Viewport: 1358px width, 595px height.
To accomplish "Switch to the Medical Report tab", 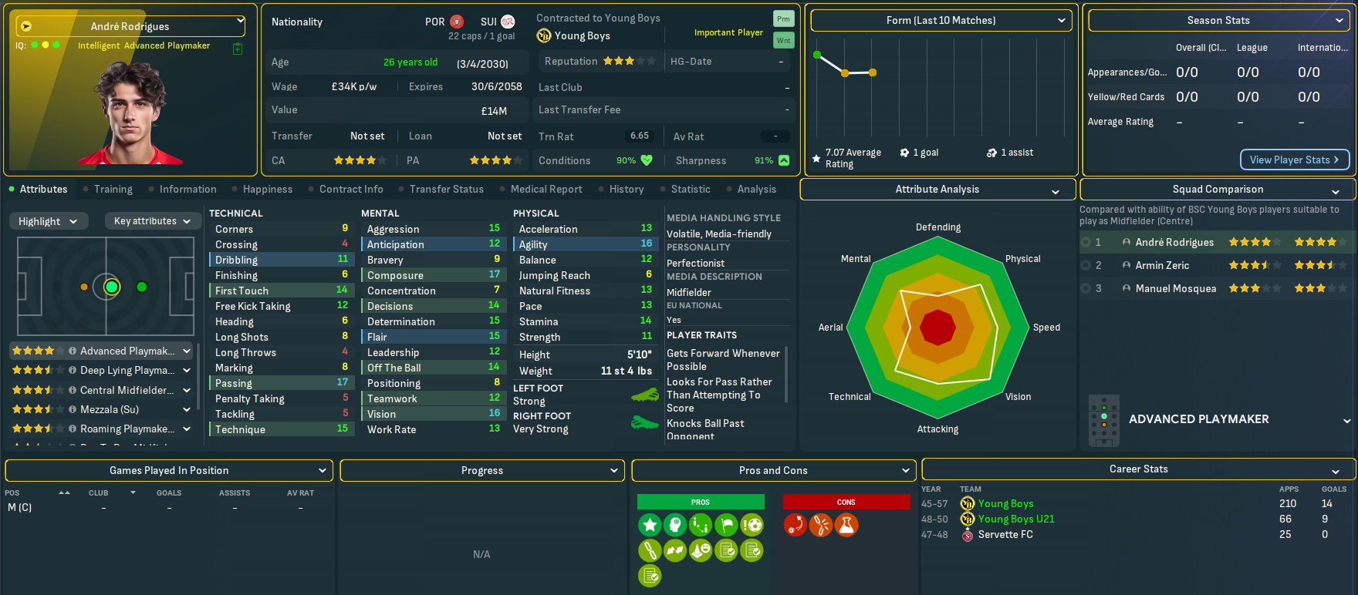I will (546, 189).
